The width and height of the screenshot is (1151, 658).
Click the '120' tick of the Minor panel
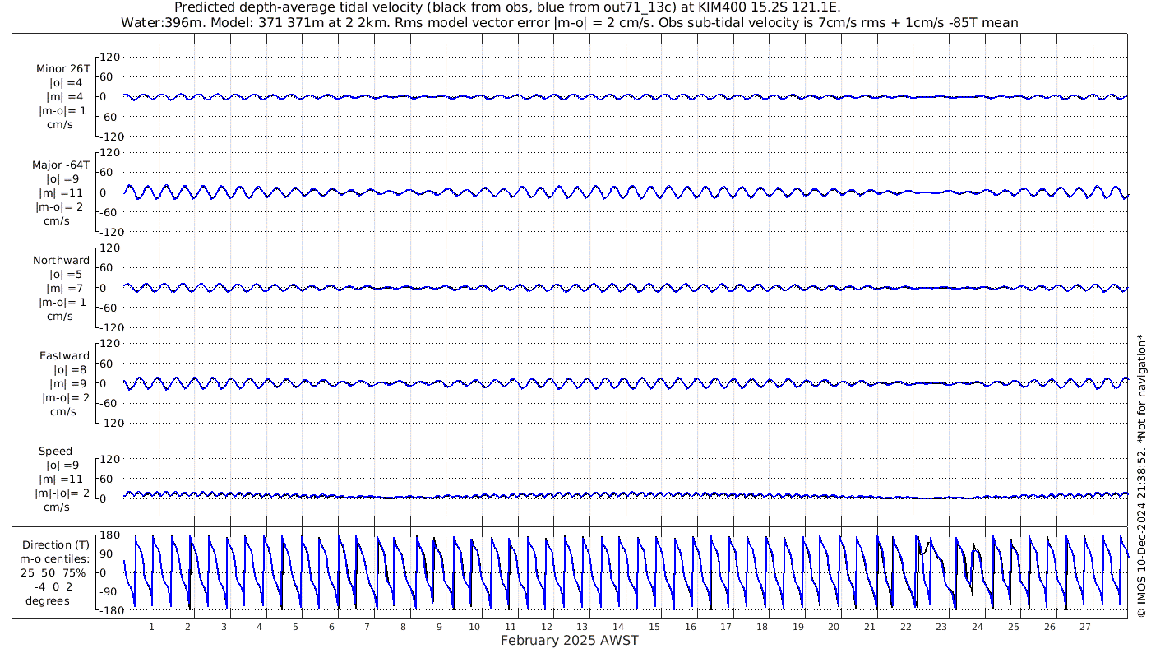pos(110,57)
